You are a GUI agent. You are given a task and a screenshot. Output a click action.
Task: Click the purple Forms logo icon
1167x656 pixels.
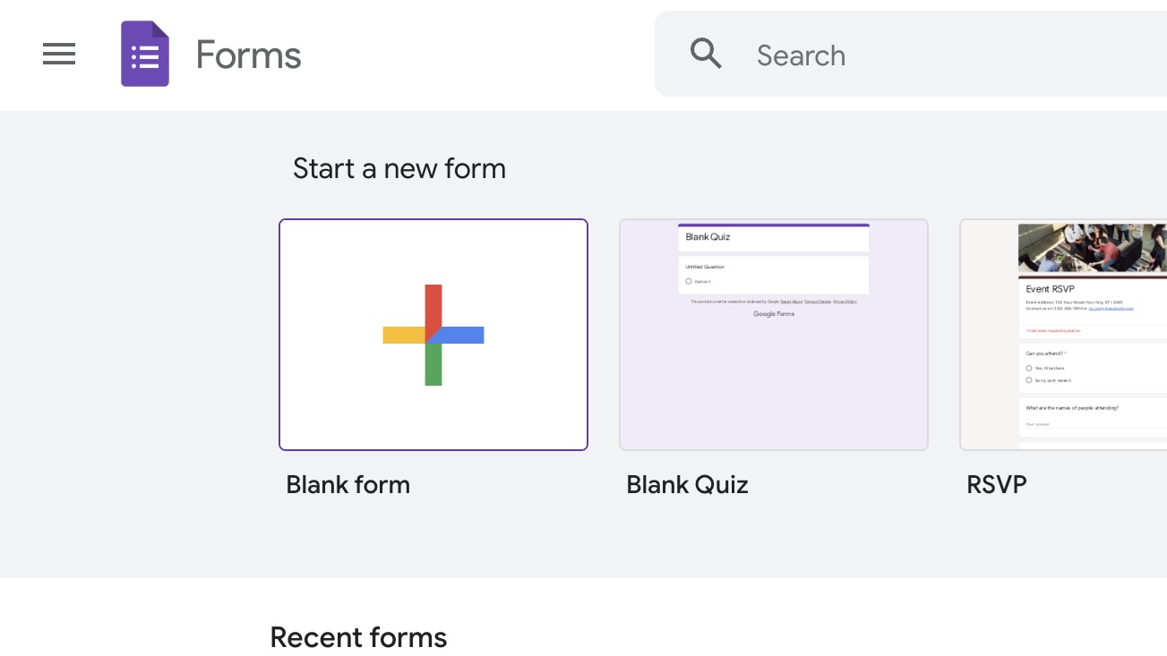145,55
